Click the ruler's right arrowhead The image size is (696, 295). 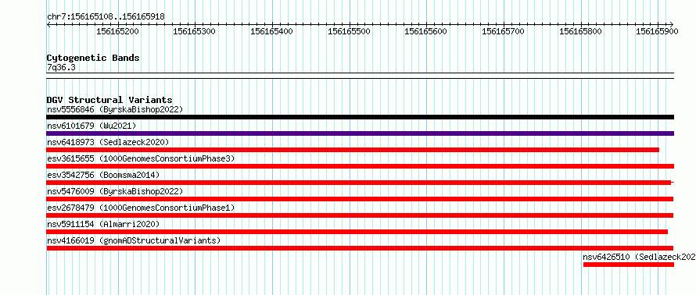tap(672, 24)
